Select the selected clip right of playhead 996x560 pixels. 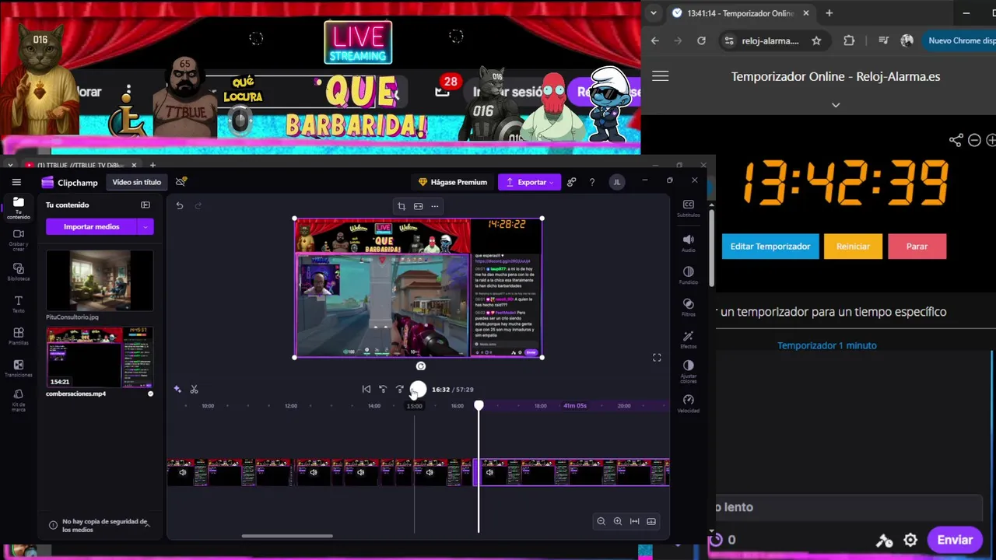[x=573, y=472]
